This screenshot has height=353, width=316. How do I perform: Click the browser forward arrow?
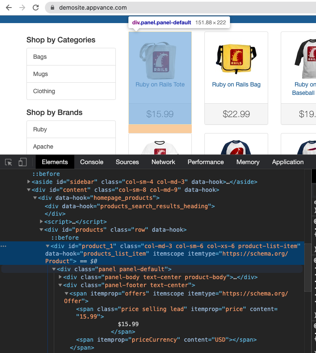(x=22, y=8)
